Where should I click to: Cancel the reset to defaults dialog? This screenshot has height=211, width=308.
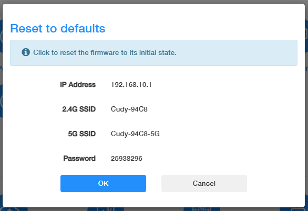(204, 183)
